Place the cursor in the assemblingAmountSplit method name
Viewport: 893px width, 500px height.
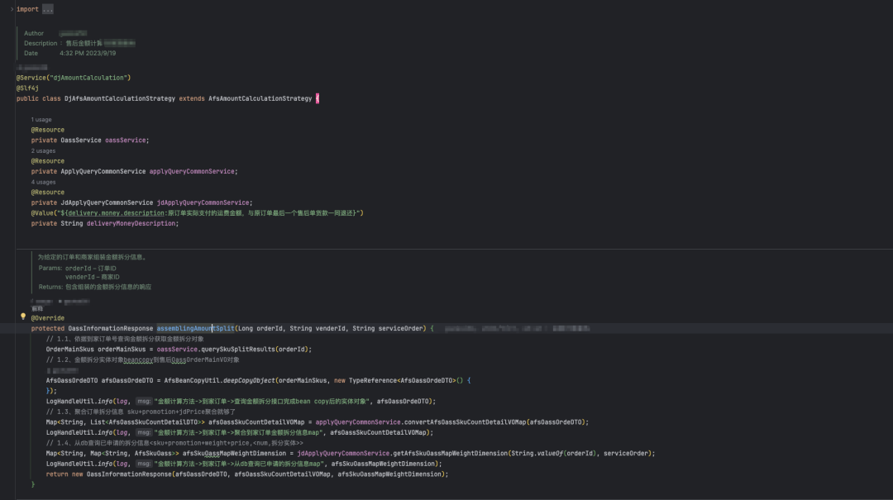click(195, 329)
